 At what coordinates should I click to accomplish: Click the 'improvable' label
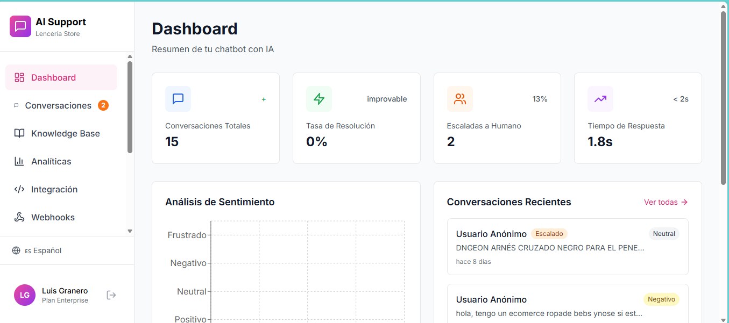coord(387,99)
